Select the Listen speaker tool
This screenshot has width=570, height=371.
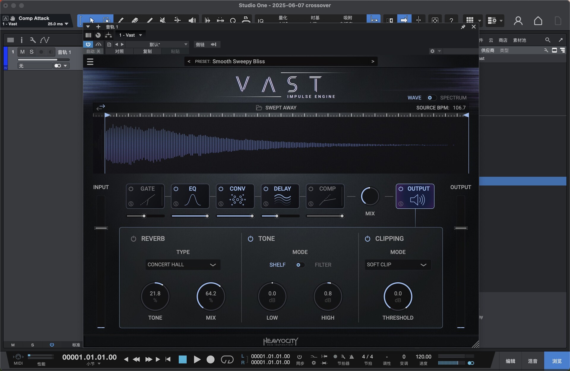coord(192,20)
